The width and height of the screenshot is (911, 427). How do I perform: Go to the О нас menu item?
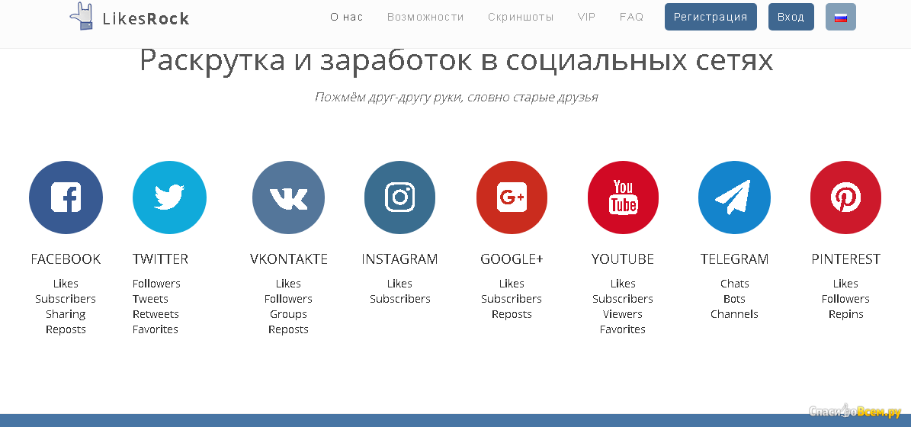point(346,17)
